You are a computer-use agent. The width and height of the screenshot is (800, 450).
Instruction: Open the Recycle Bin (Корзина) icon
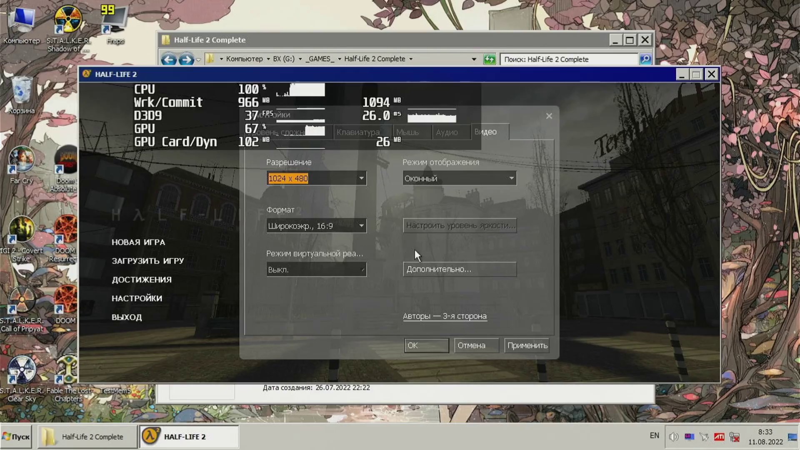click(21, 90)
